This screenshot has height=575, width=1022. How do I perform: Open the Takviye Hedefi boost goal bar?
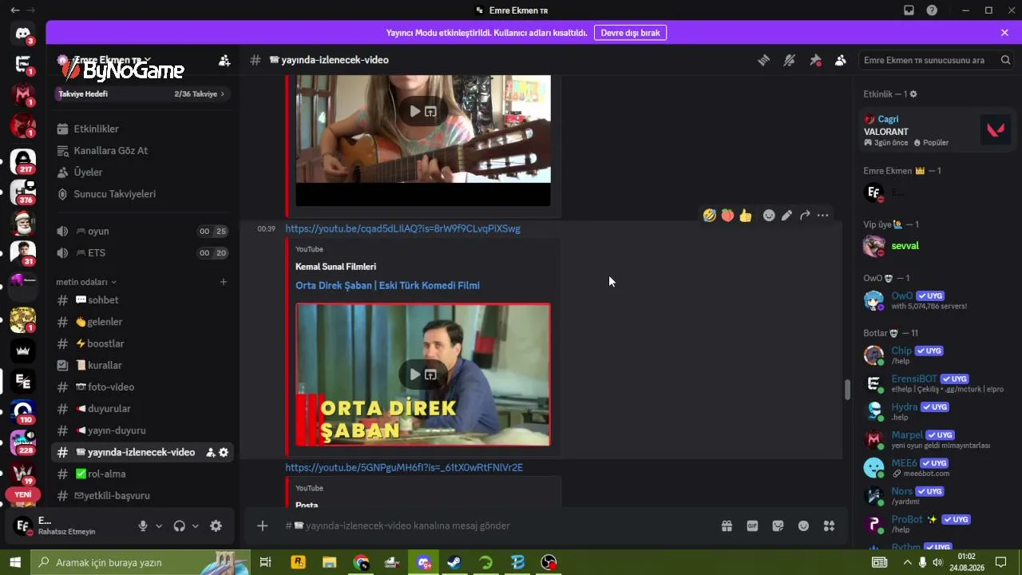(141, 94)
